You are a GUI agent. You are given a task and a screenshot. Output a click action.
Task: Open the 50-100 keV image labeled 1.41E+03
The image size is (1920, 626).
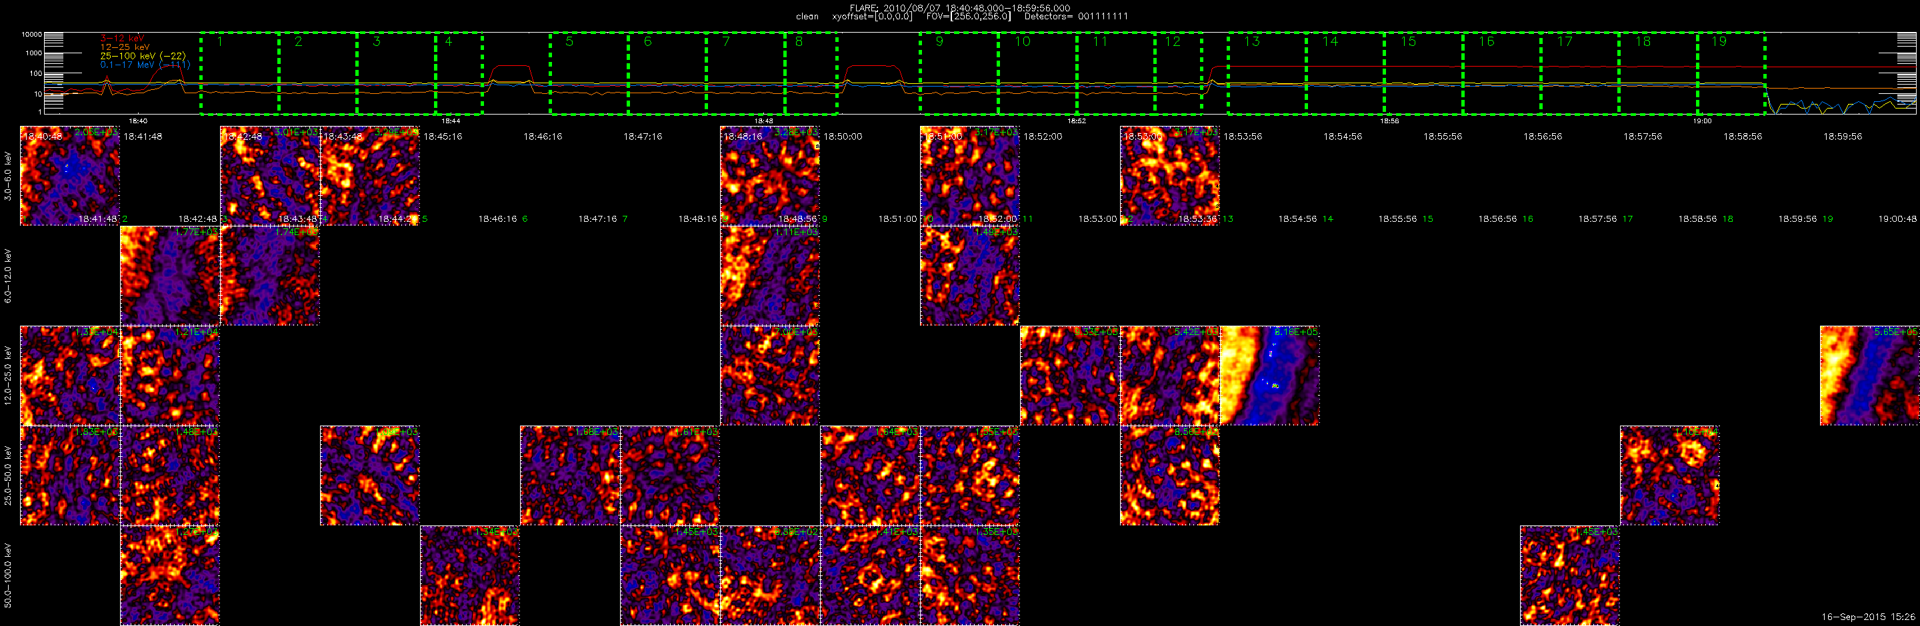coord(870,575)
